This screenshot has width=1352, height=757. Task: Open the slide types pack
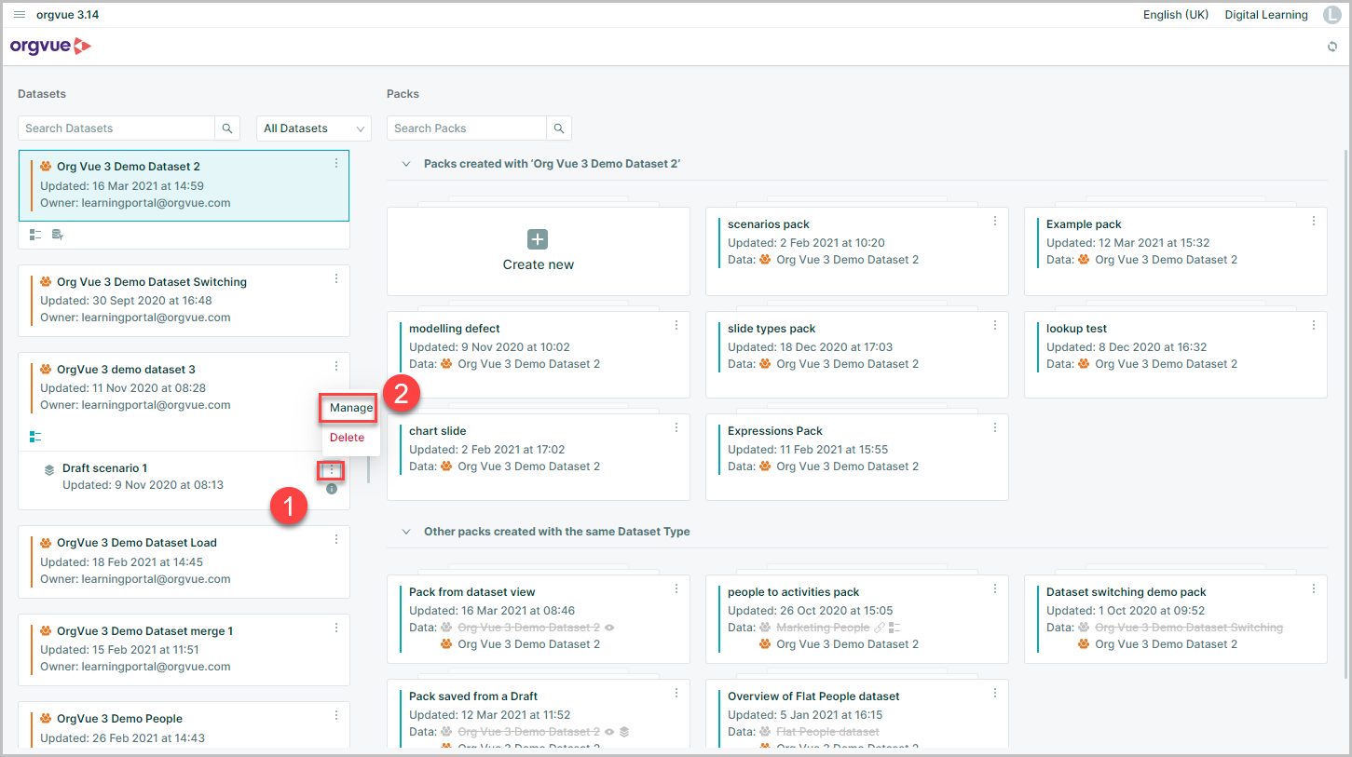[857, 355]
